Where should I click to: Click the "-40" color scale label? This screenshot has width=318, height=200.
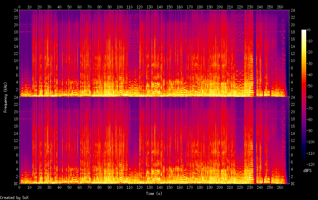(310, 75)
